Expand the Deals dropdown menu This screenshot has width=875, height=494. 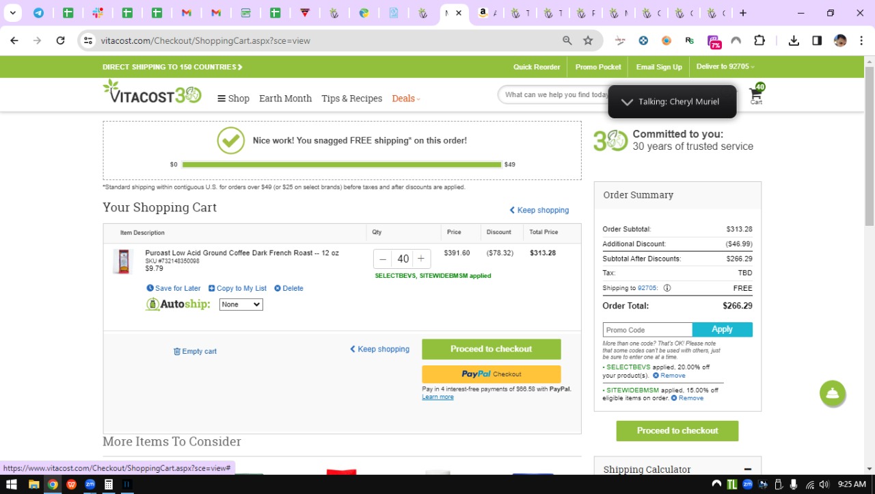pos(406,99)
